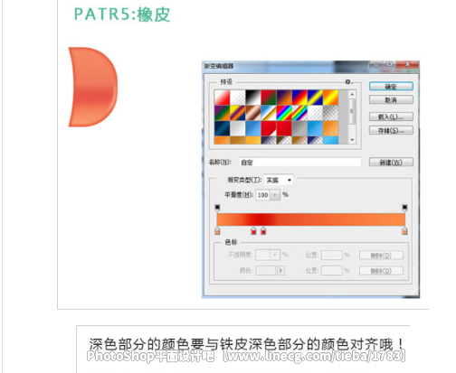Choose the dark navy blue gradient preset
Image resolution: width=456 pixels, height=373 pixels.
tap(222, 128)
